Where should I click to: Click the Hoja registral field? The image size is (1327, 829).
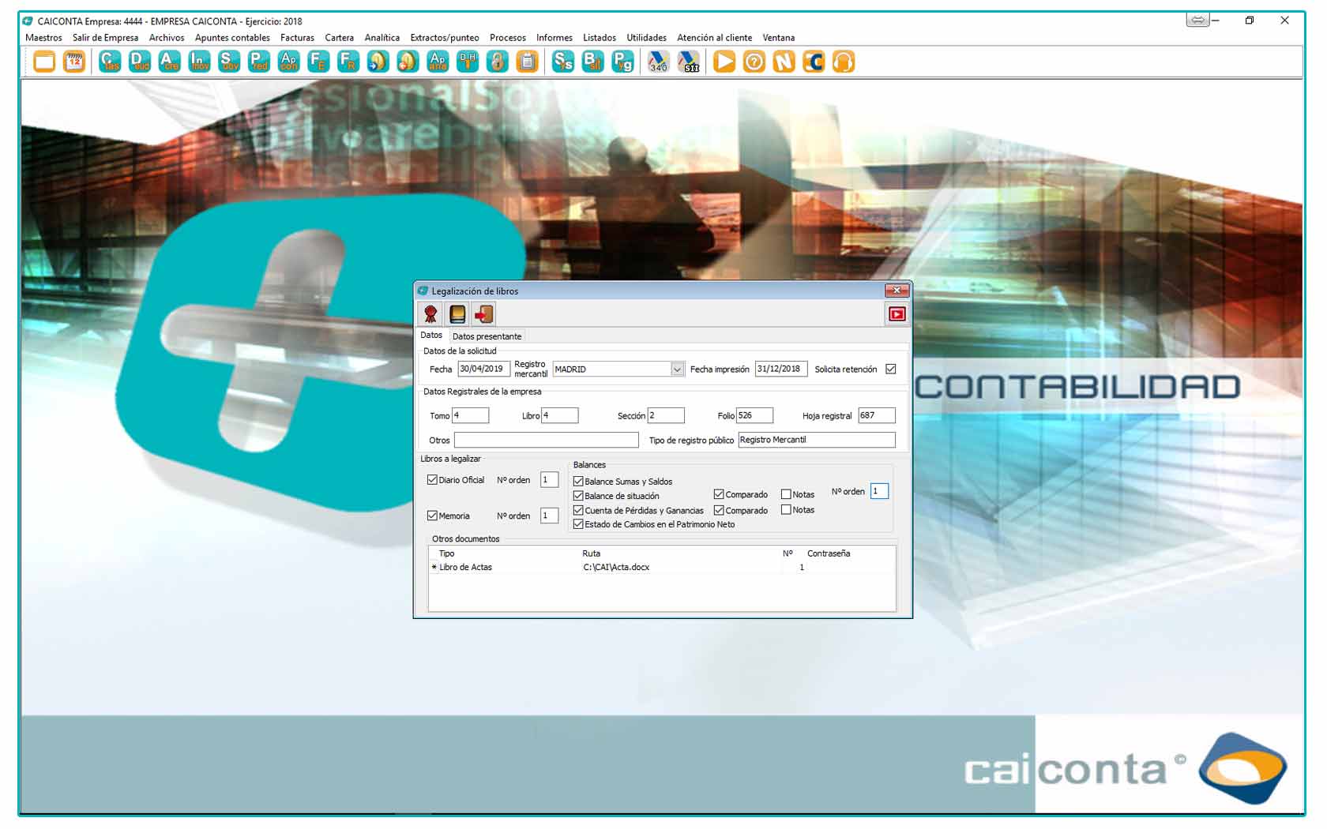point(877,415)
